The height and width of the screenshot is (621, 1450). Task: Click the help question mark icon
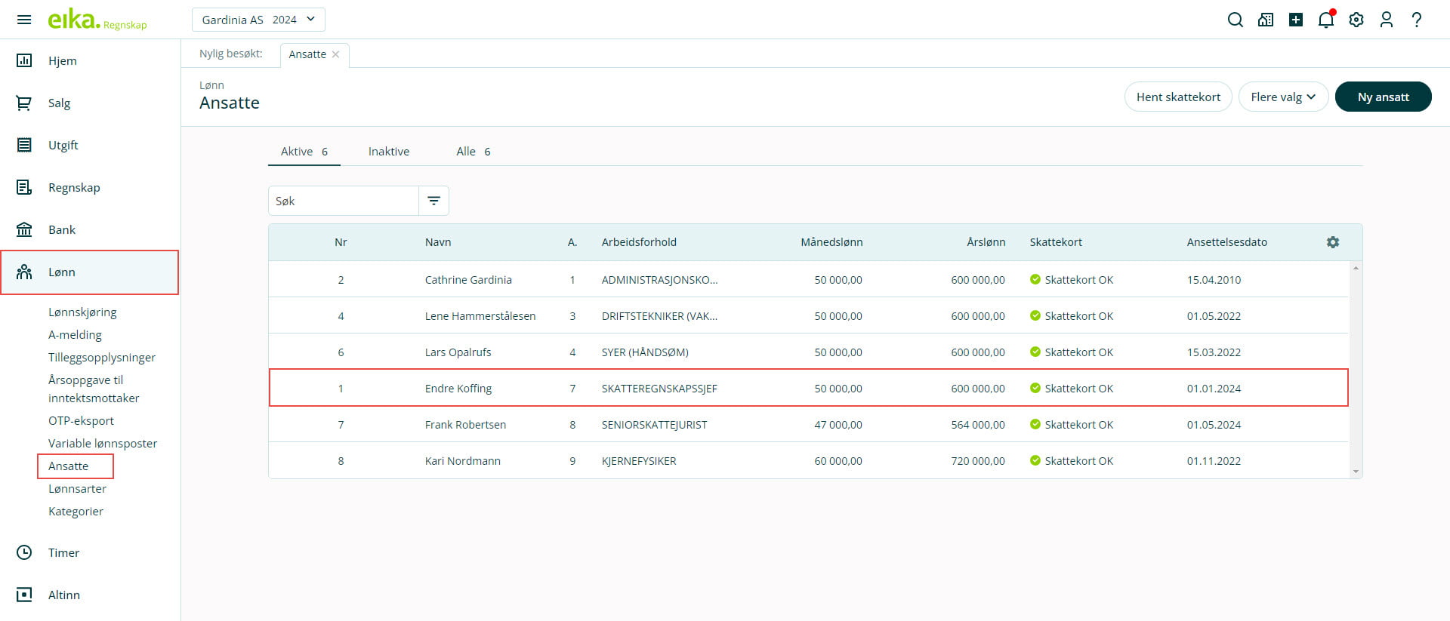tap(1417, 20)
